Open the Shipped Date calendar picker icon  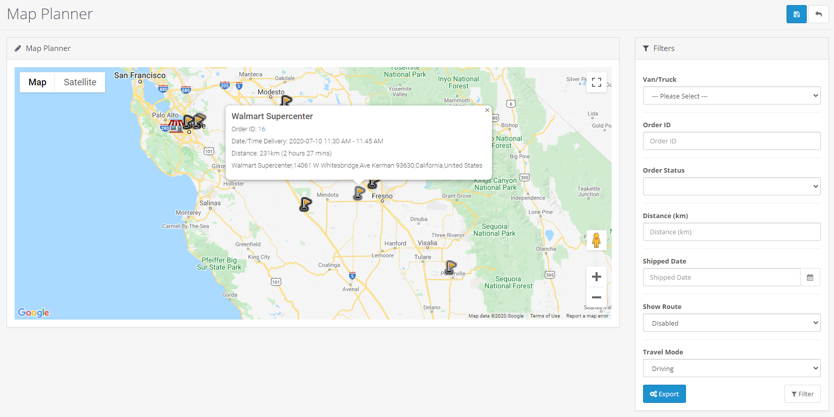point(810,277)
